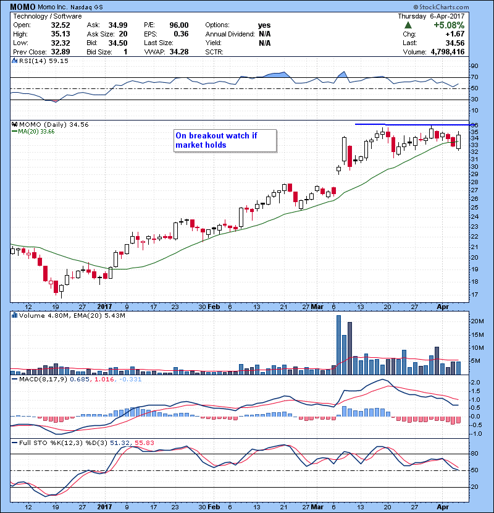Click the Ask price 34.99
The image size is (494, 513).
coord(118,25)
